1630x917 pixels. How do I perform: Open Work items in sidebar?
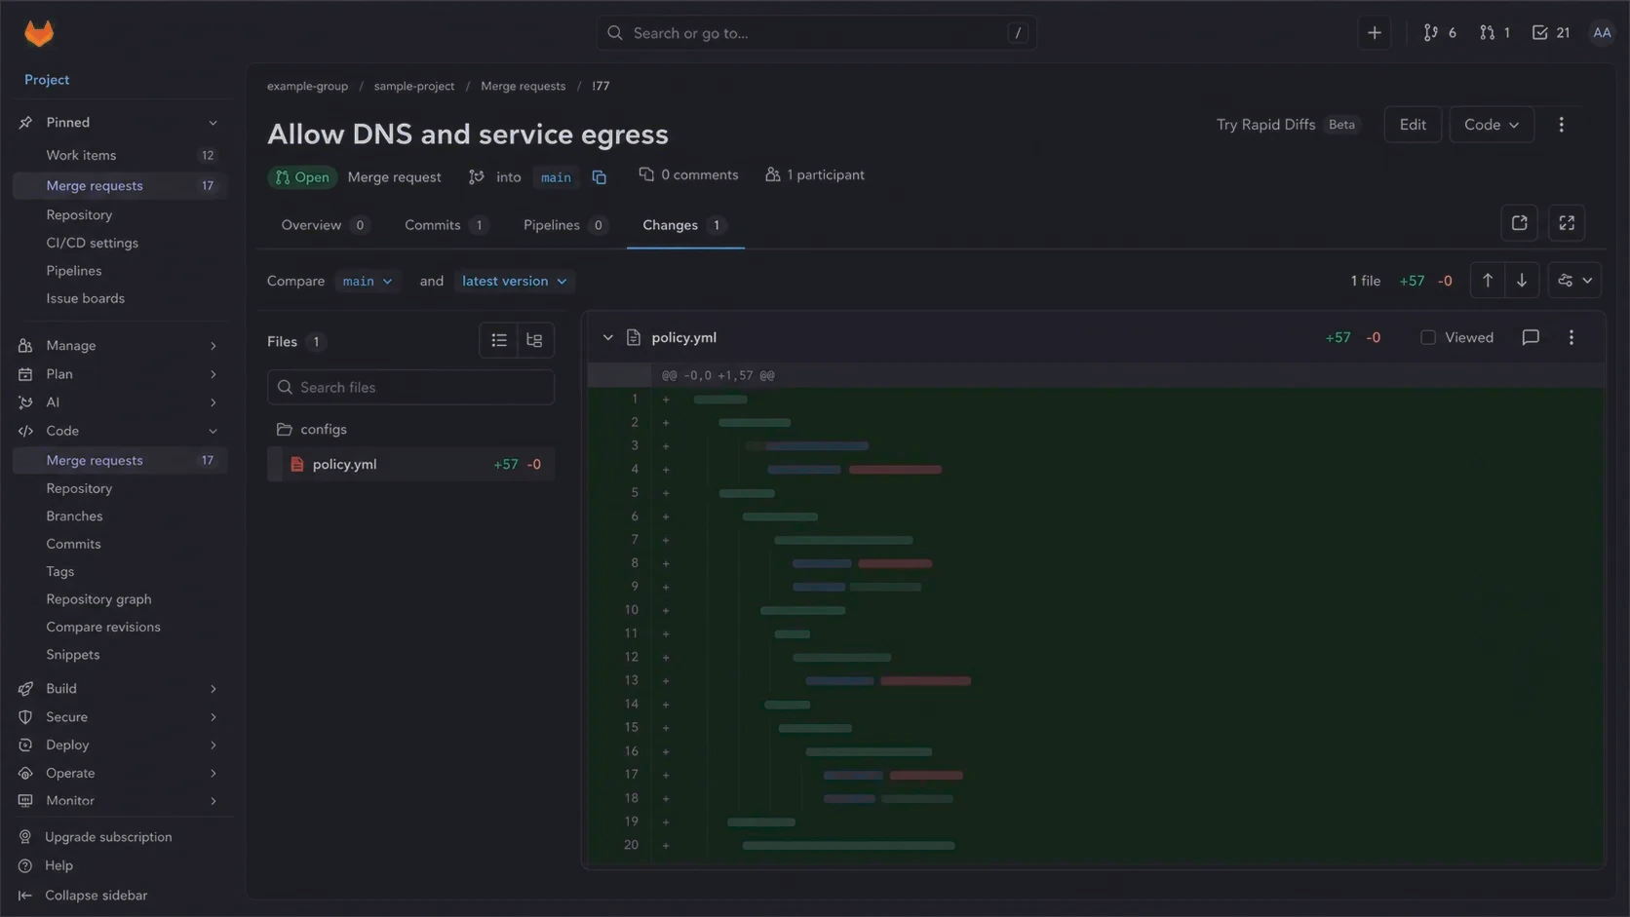tap(120, 155)
